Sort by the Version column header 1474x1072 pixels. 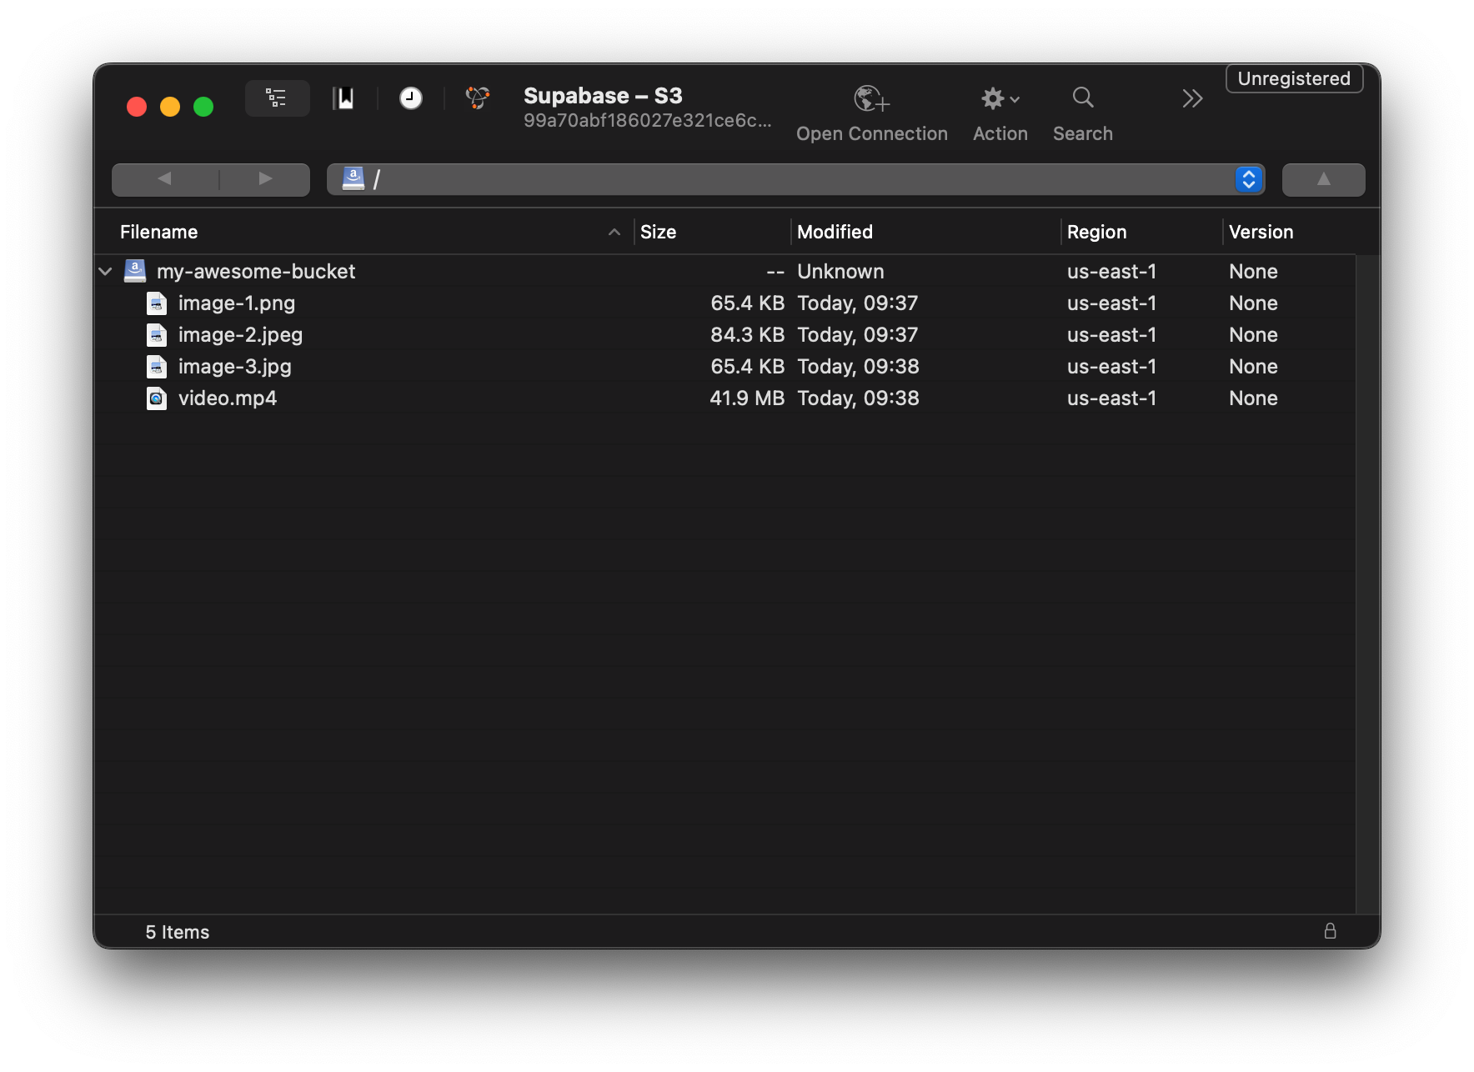coord(1261,232)
